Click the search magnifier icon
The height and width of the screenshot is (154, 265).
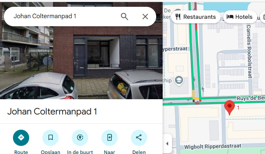click(124, 17)
